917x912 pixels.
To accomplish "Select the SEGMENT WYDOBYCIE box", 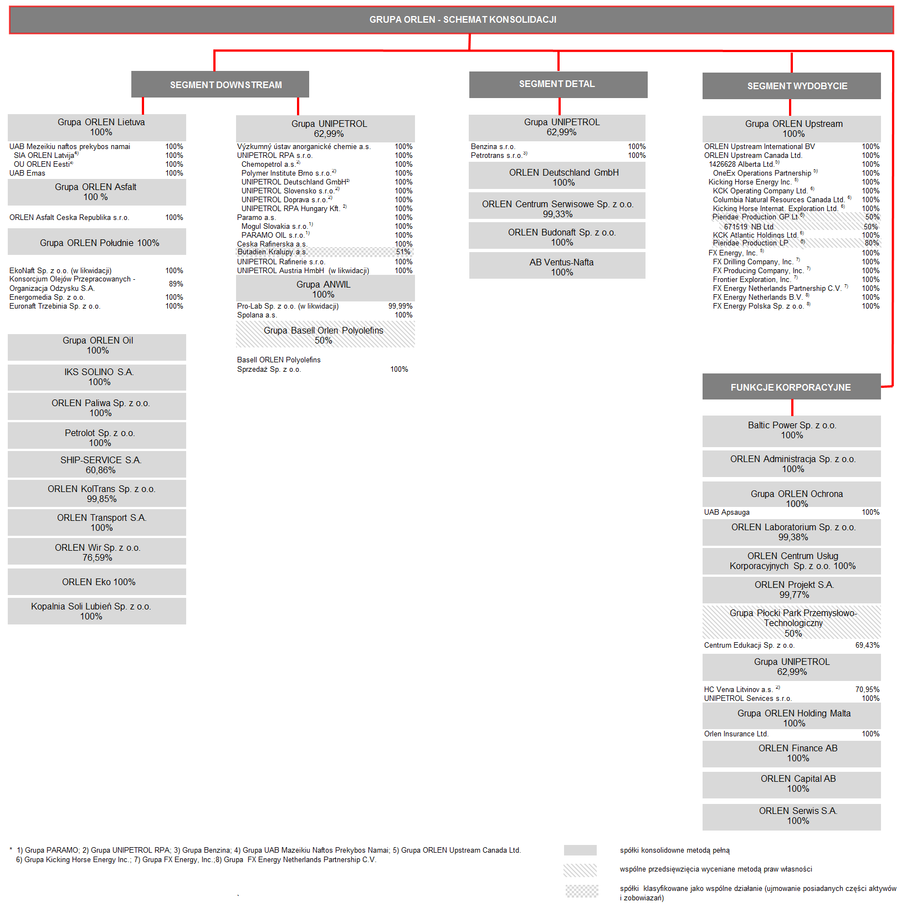I will point(791,86).
